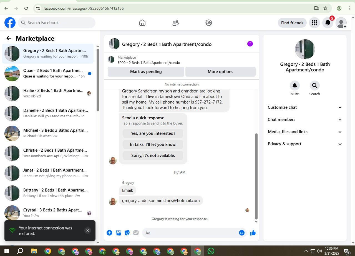This screenshot has height=256, width=355.
Task: Go back using the Marketplace back arrow
Action: [x=9, y=38]
